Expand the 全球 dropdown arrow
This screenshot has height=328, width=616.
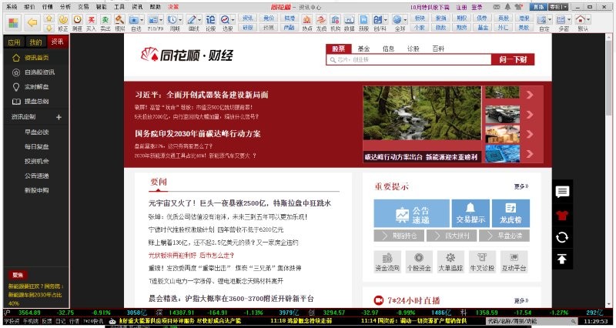[x=406, y=20]
